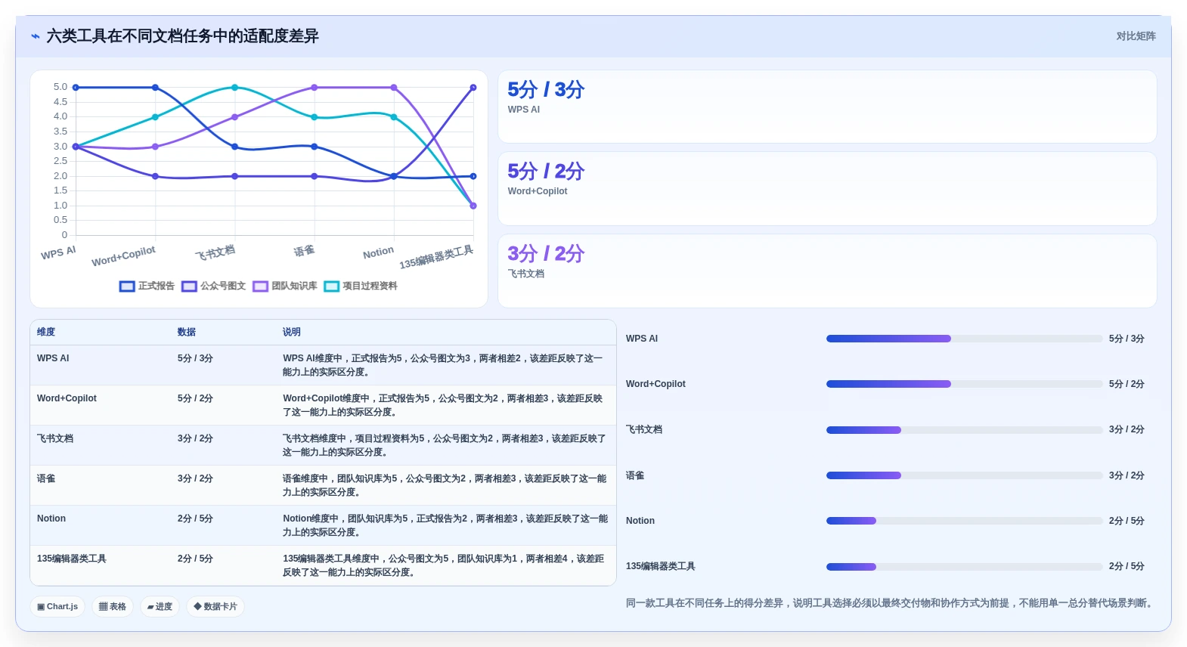
Task: Click the Notion chart axis label
Action: (x=378, y=252)
